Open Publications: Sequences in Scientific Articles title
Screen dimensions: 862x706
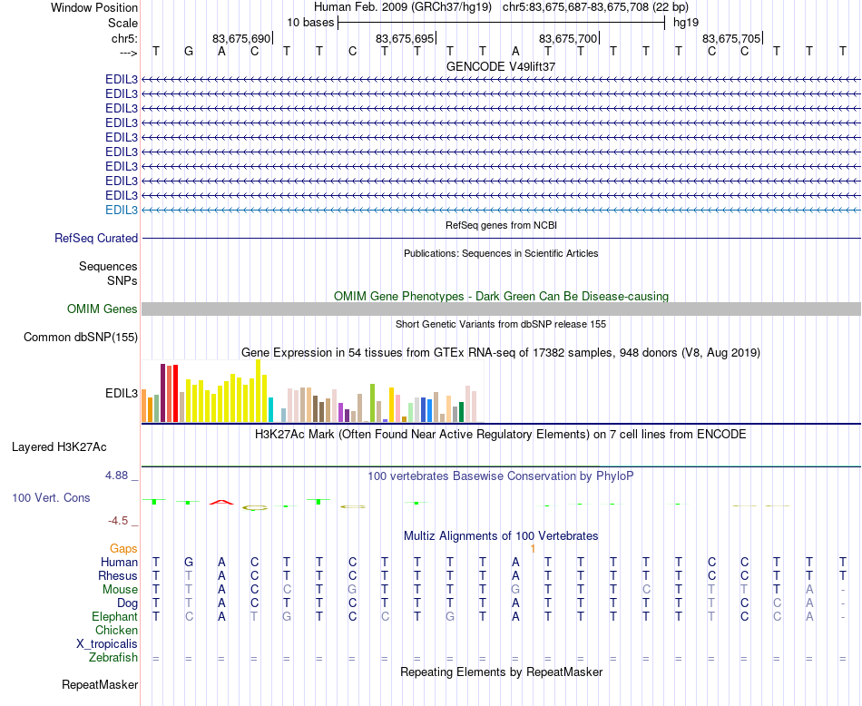[501, 253]
